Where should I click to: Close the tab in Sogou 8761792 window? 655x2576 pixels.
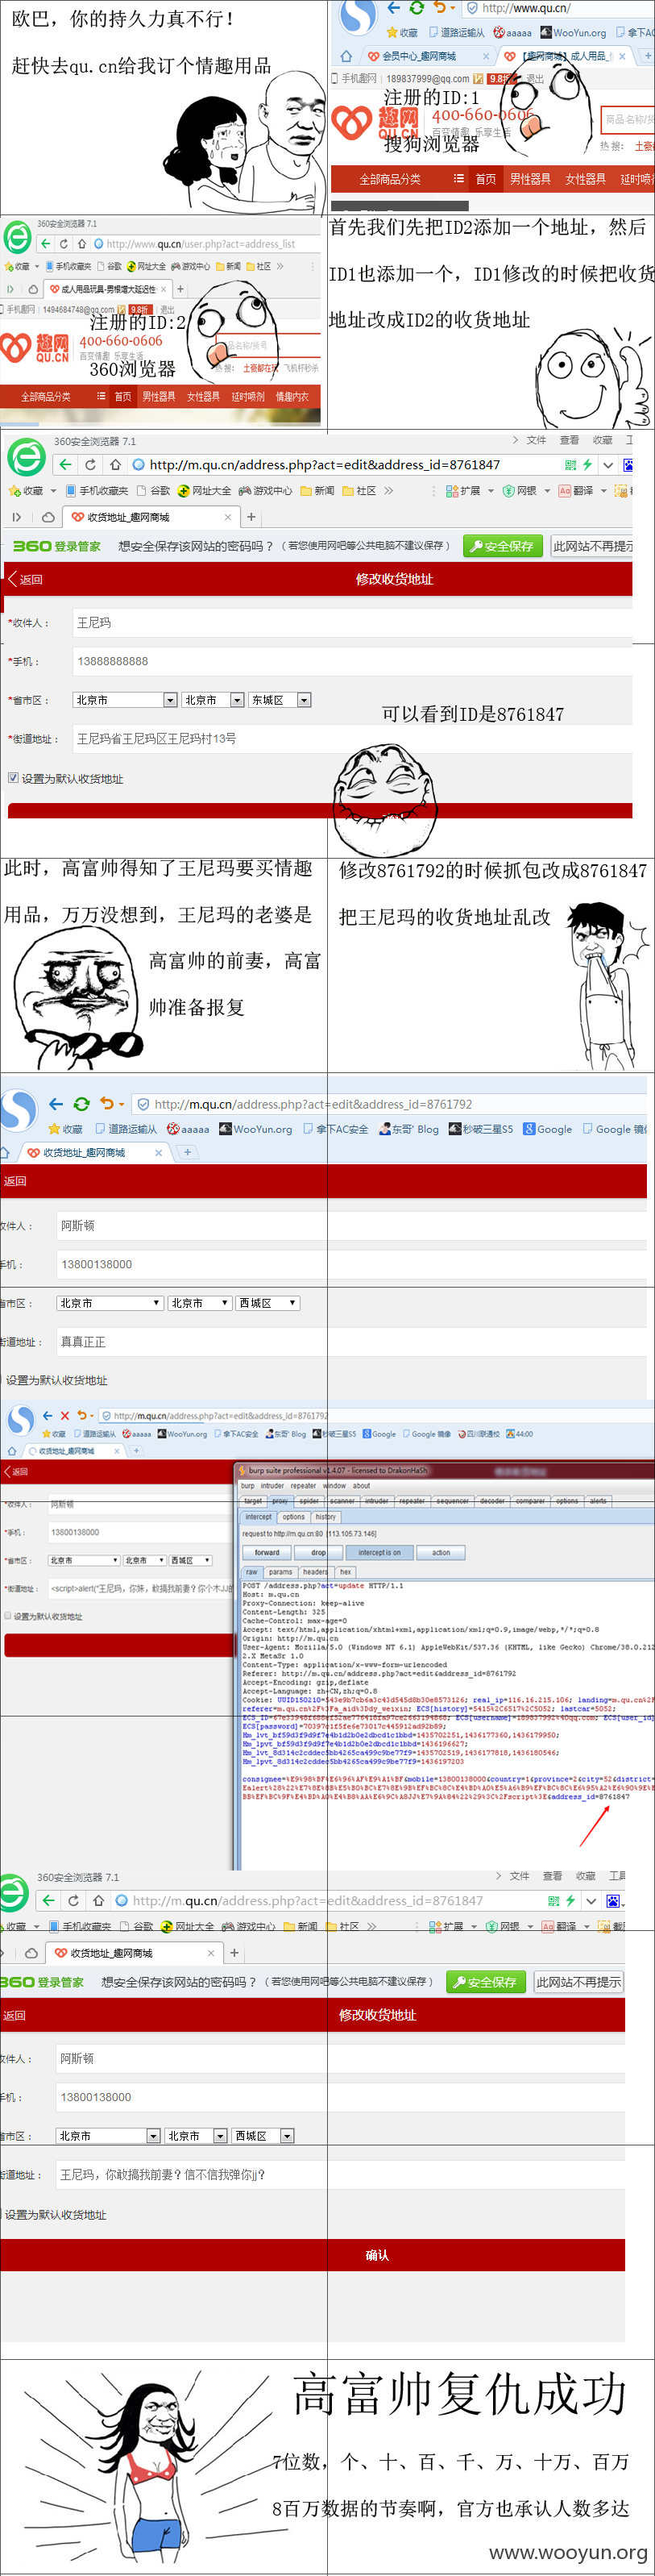point(158,1153)
